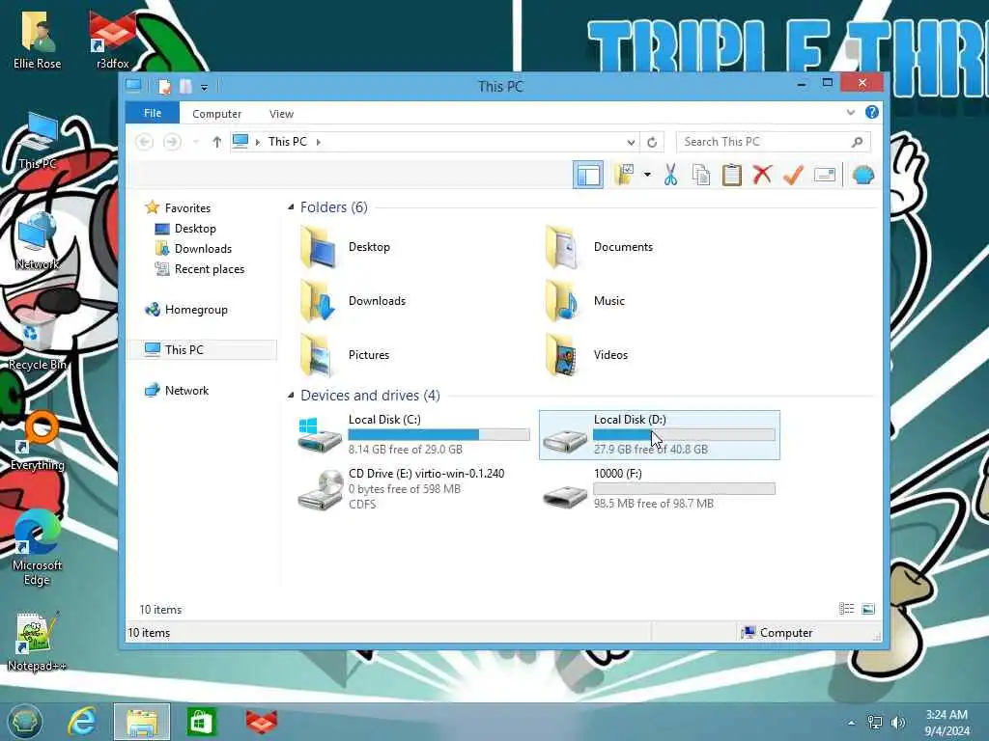
Task: Select r3dfox desktop shortcut
Action: [x=113, y=39]
